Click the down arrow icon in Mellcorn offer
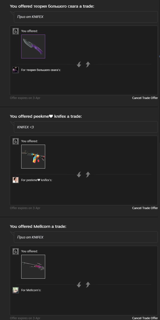 pos(79,284)
